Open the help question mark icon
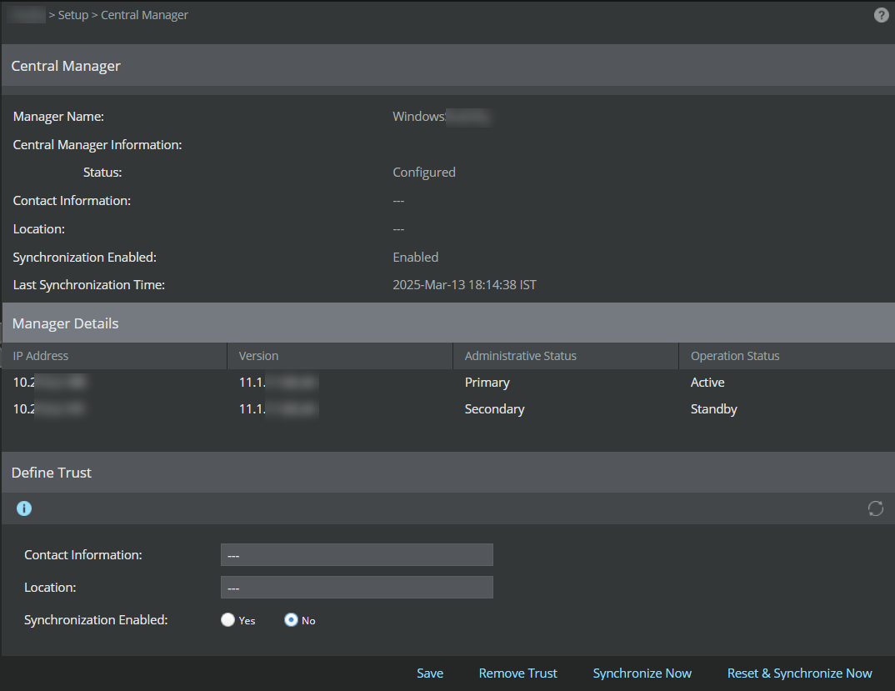Image resolution: width=895 pixels, height=691 pixels. [x=881, y=15]
